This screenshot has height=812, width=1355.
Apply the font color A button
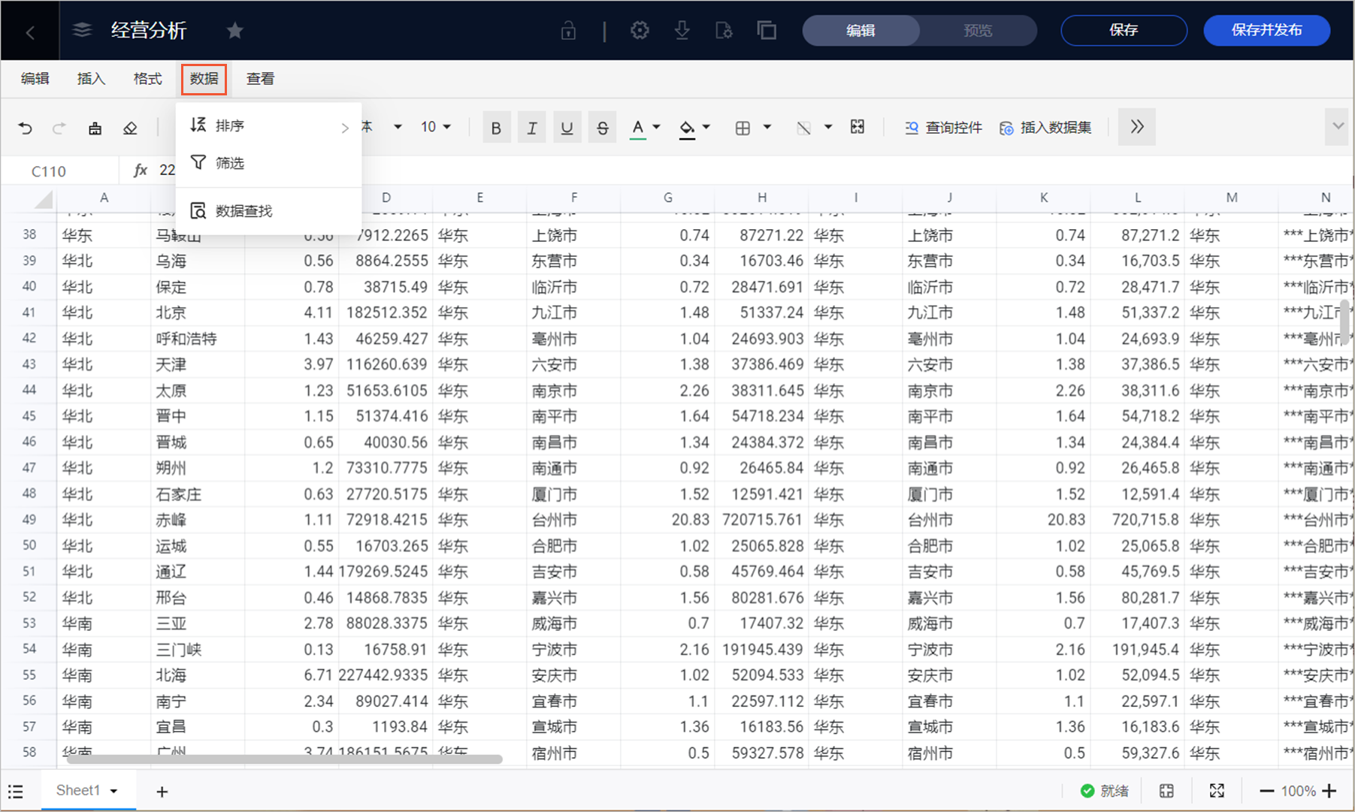coord(637,128)
